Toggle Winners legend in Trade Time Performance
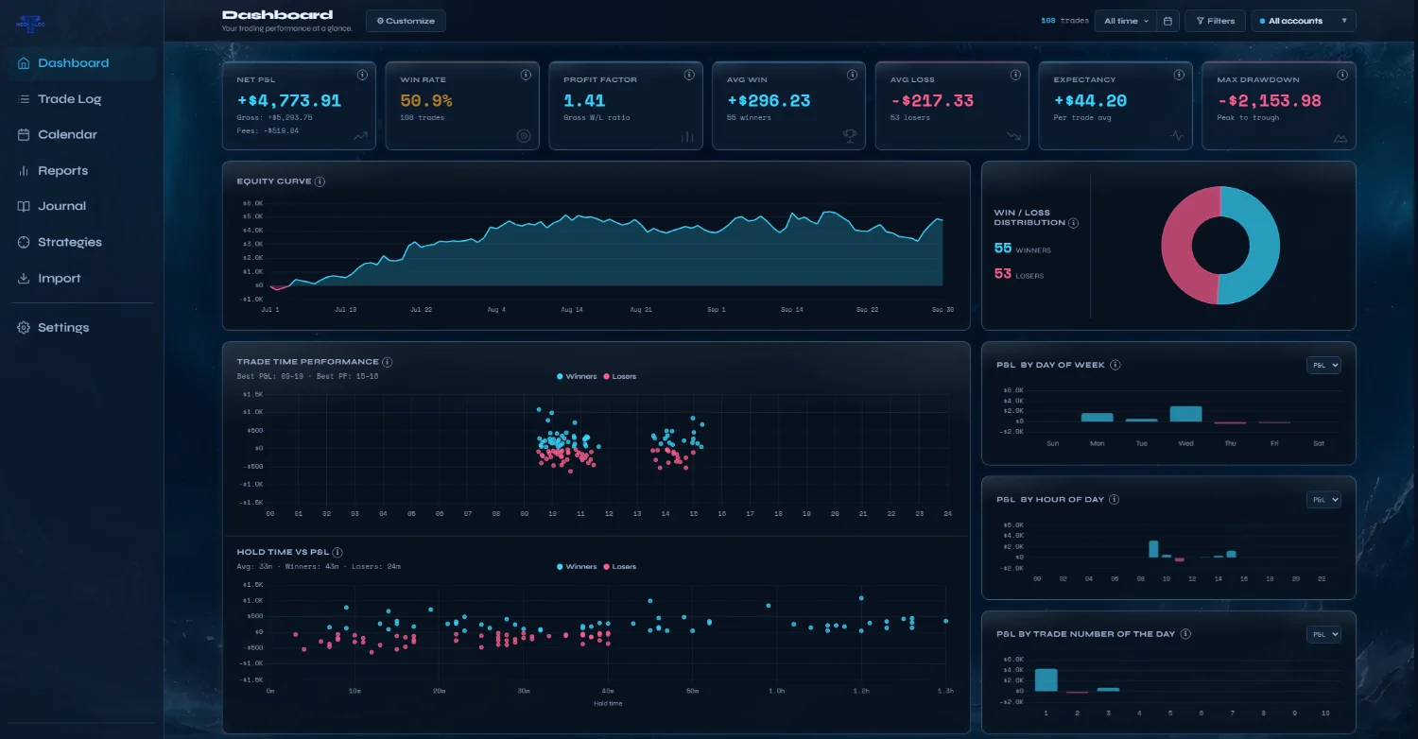The width and height of the screenshot is (1418, 739). (x=577, y=376)
